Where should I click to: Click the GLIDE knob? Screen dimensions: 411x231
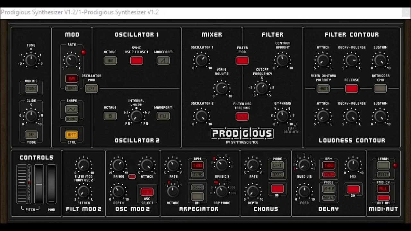pyautogui.click(x=31, y=116)
